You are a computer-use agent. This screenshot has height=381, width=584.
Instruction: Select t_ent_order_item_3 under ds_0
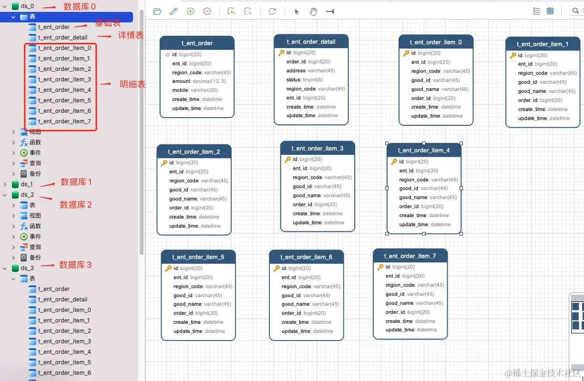pyautogui.click(x=64, y=80)
